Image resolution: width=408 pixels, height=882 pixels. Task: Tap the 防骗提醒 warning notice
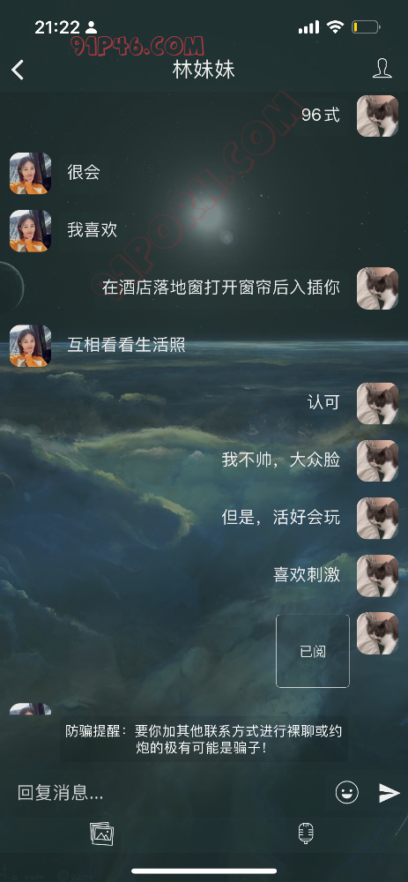204,739
